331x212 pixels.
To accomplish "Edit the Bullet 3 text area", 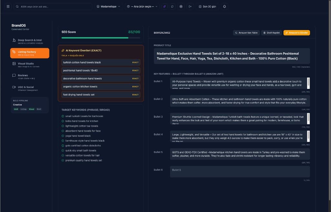I will (x=240, y=119).
